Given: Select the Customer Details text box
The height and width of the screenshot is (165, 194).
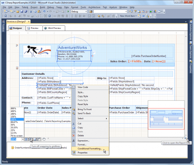Looking at the screenshot, I should pos(97,74).
